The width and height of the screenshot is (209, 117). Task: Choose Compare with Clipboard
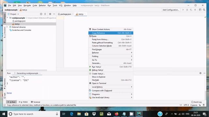[x=111, y=91]
